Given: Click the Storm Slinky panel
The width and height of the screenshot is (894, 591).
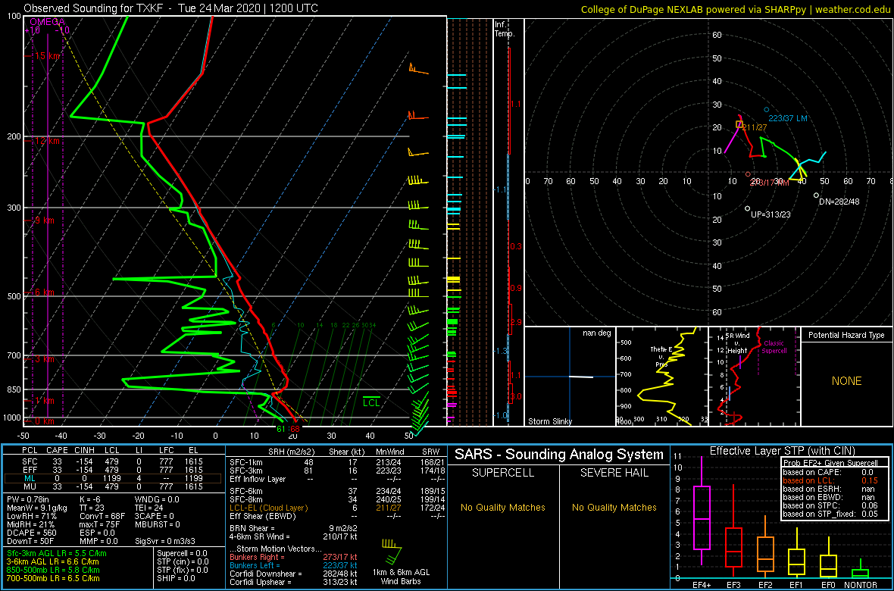Looking at the screenshot, I should click(570, 377).
